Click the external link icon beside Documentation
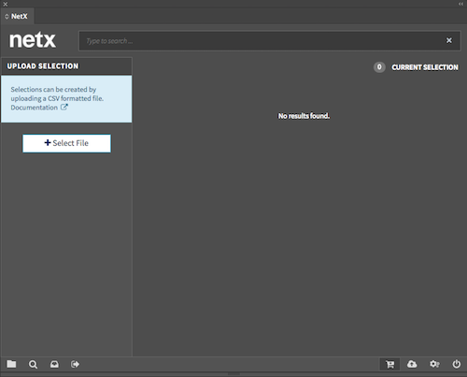The height and width of the screenshot is (377, 467). (x=64, y=108)
